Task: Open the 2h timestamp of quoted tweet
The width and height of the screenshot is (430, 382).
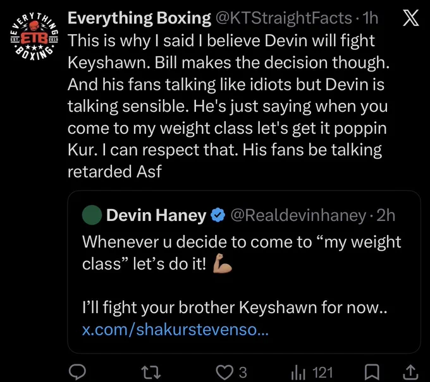Action: (386, 215)
